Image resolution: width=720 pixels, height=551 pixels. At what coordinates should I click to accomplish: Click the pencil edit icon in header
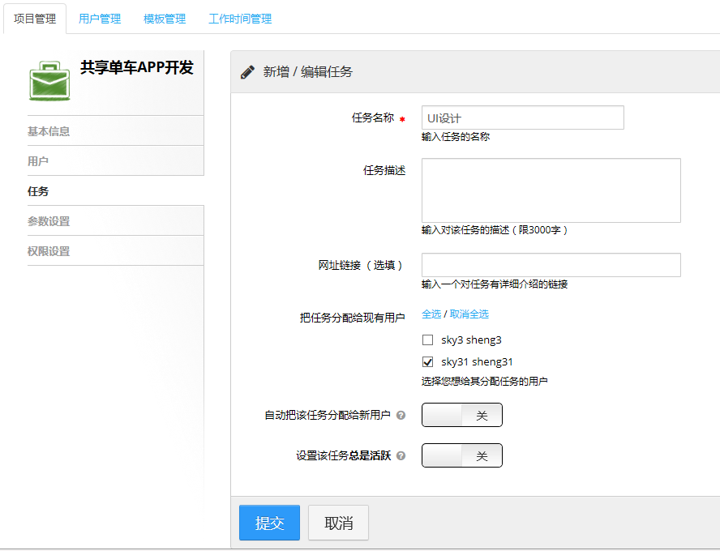[x=248, y=72]
